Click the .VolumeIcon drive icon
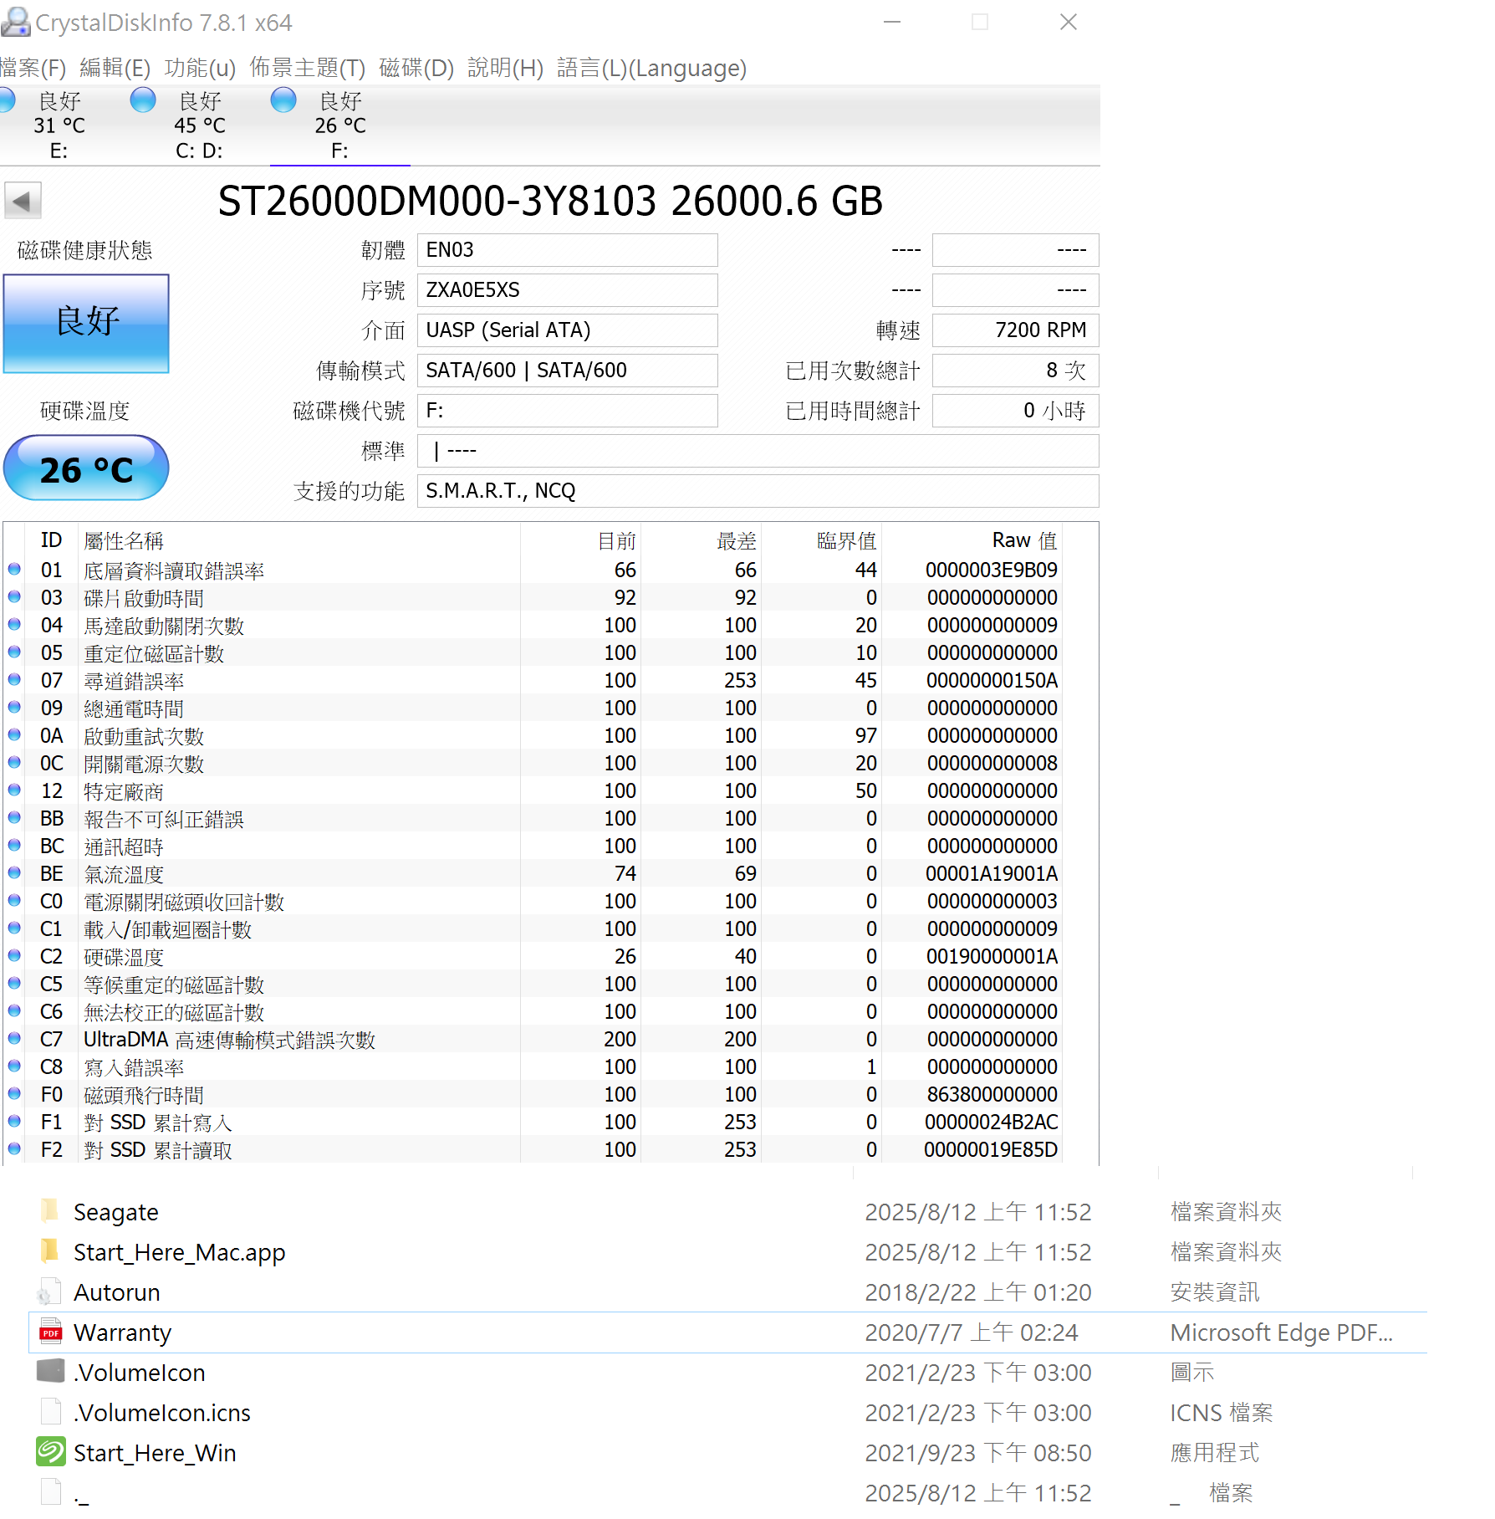This screenshot has height=1519, width=1495. [x=51, y=1372]
